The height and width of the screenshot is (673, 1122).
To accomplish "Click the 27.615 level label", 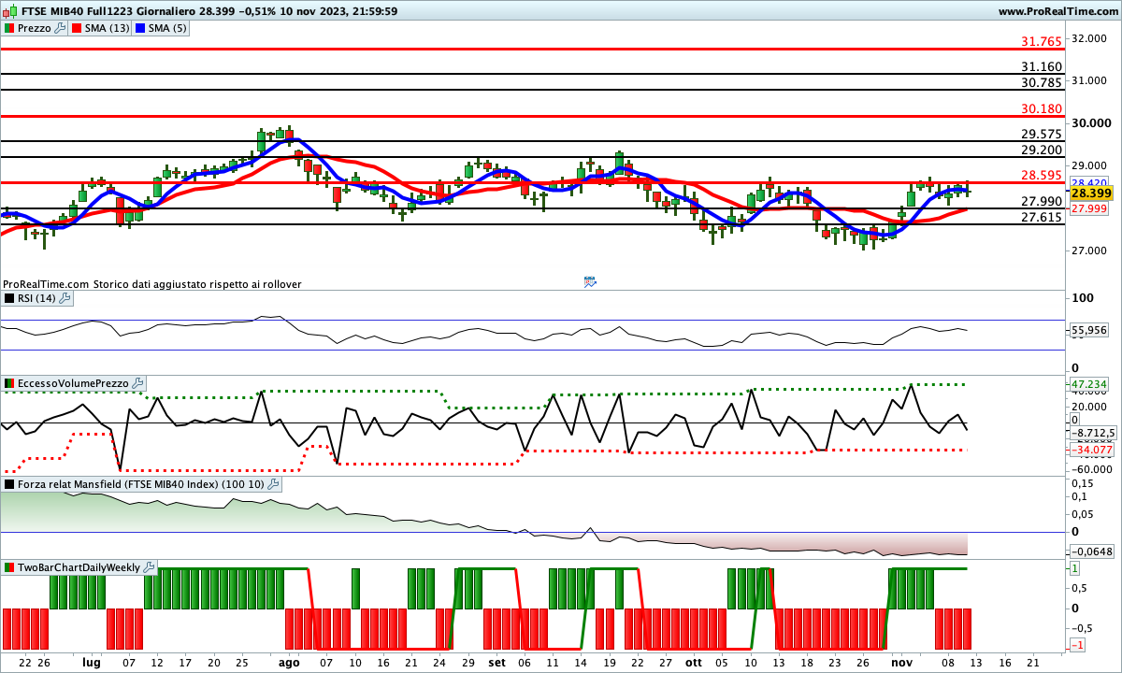I will (1042, 218).
